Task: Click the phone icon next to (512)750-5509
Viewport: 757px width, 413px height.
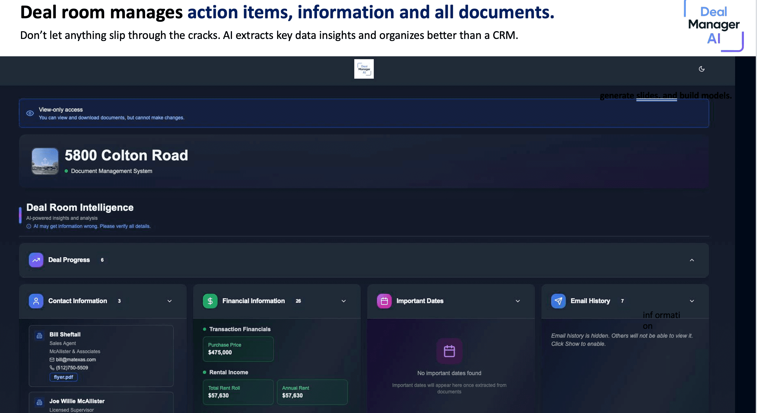Action: [x=52, y=367]
